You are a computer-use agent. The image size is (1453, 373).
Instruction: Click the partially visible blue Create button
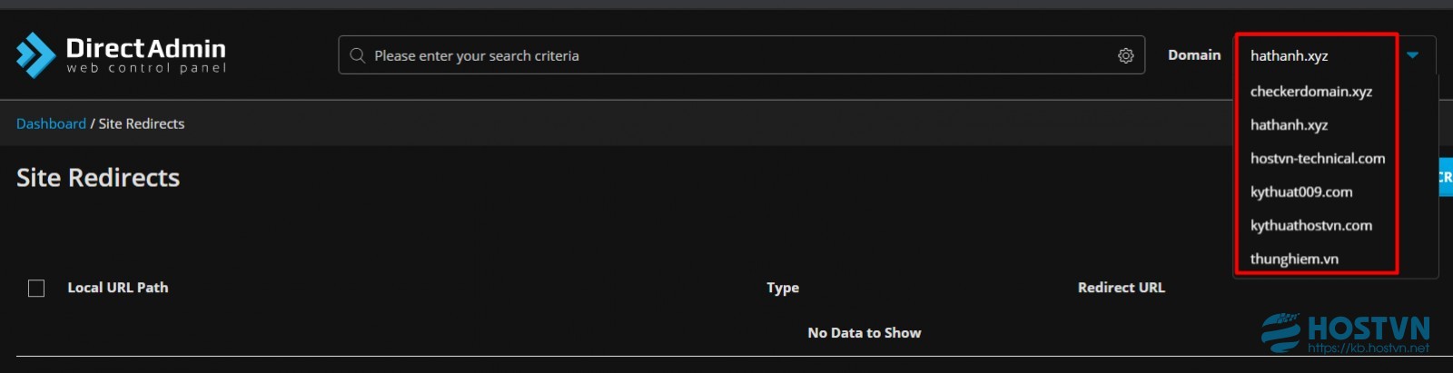[x=1445, y=177]
